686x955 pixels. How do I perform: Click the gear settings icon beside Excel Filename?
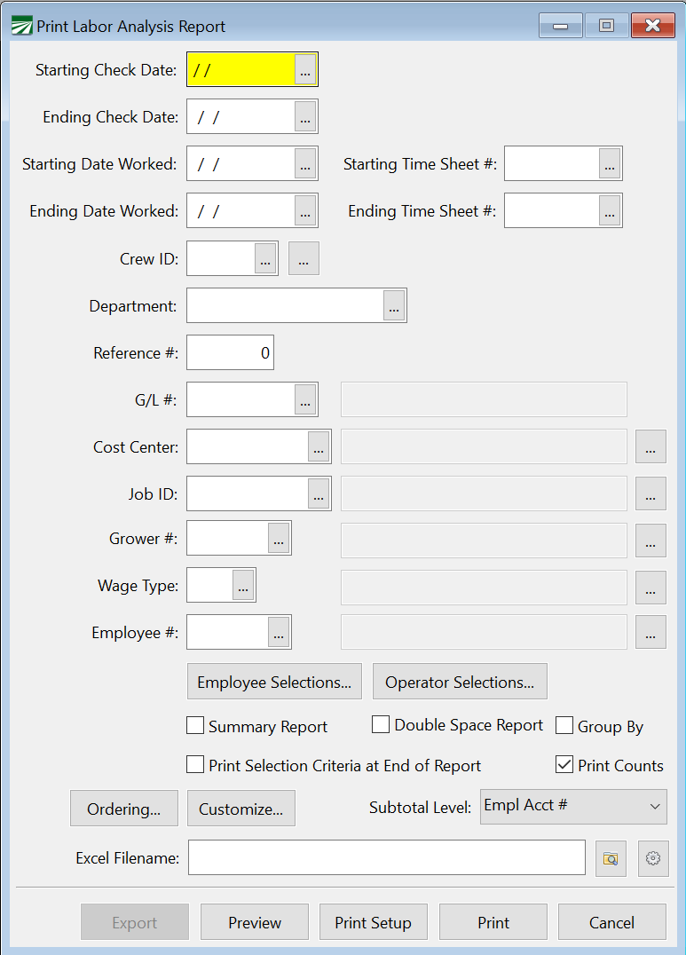pos(653,858)
